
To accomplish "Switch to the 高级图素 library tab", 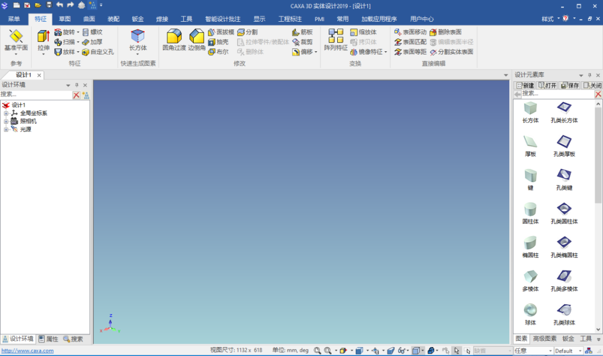I will (x=544, y=338).
